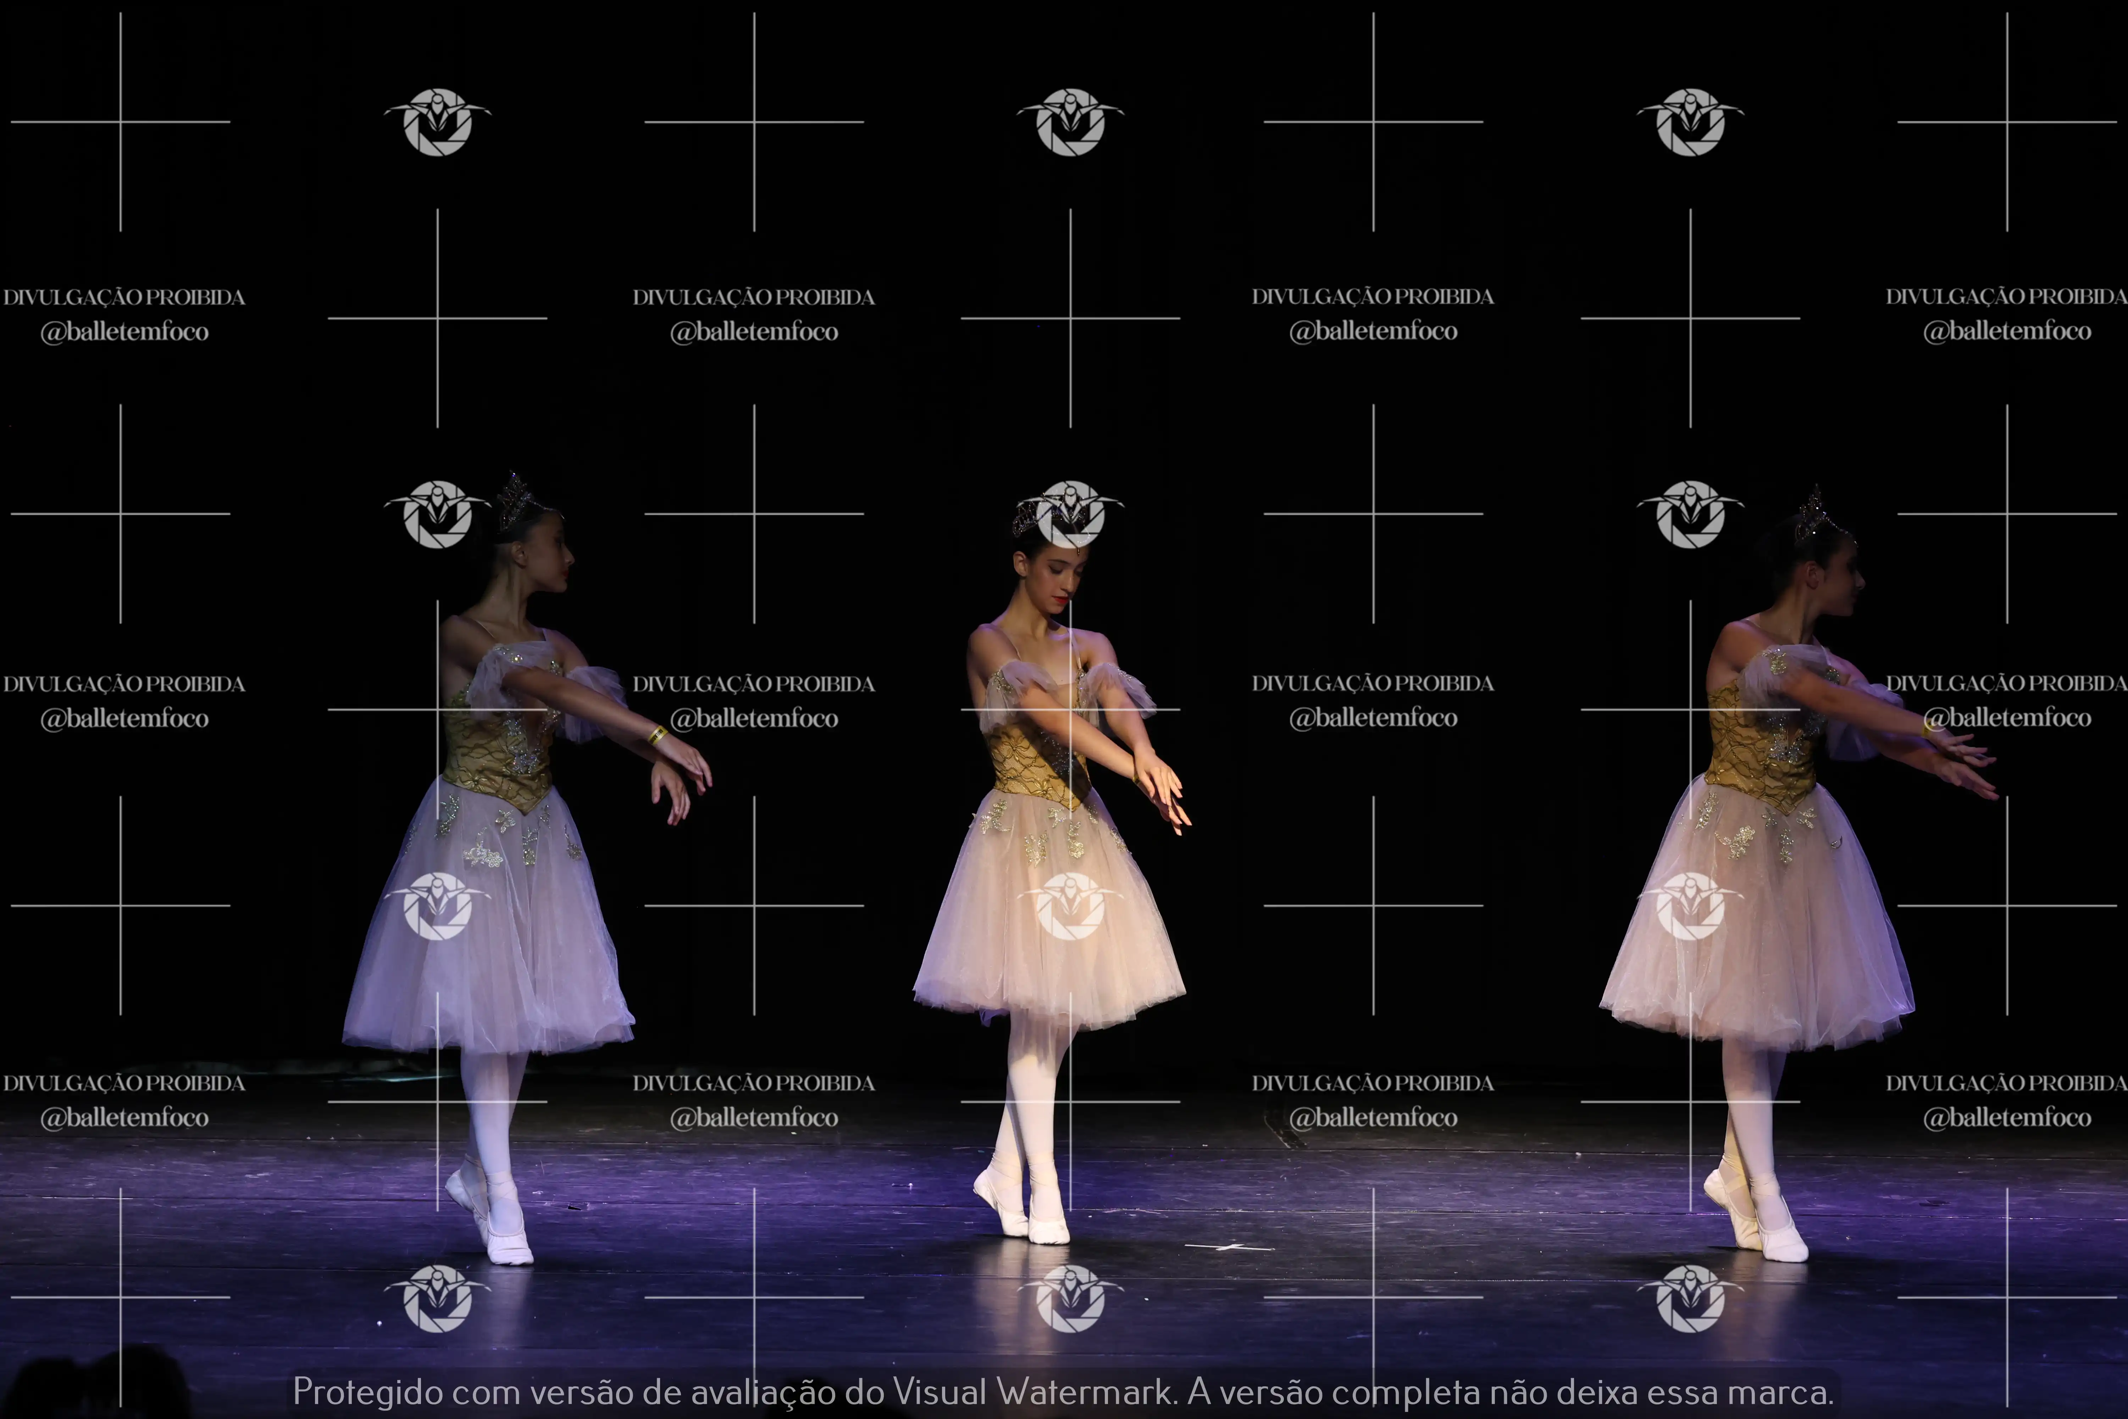Click the watermark logo over center dancer's skirt

1070,906
